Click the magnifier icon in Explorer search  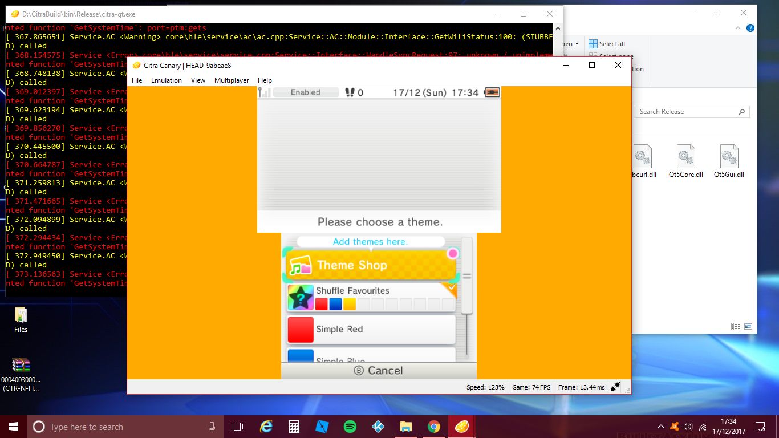(741, 112)
